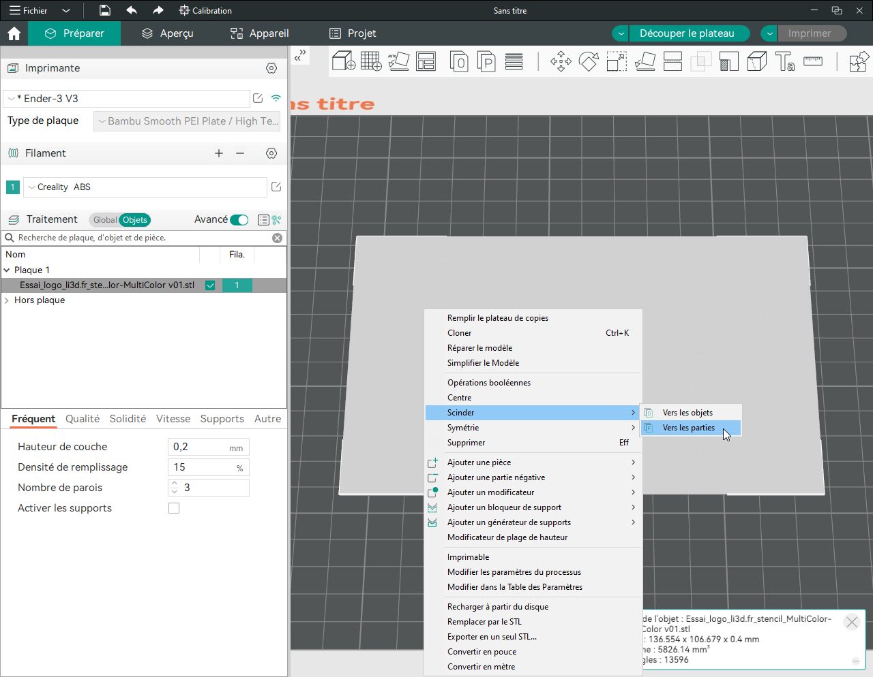Choose Vers les parties in submenu
873x677 pixels.
689,428
